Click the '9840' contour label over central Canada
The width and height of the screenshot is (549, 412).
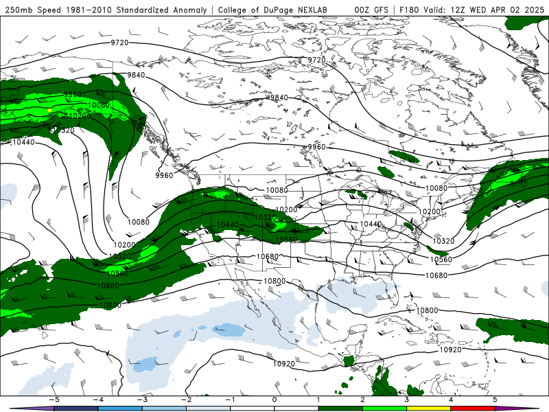click(x=279, y=98)
